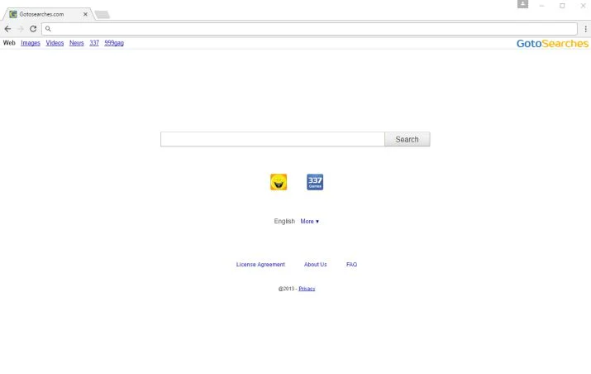Screen dimensions: 591x374
Task: Focus the main search input field
Action: tap(273, 139)
